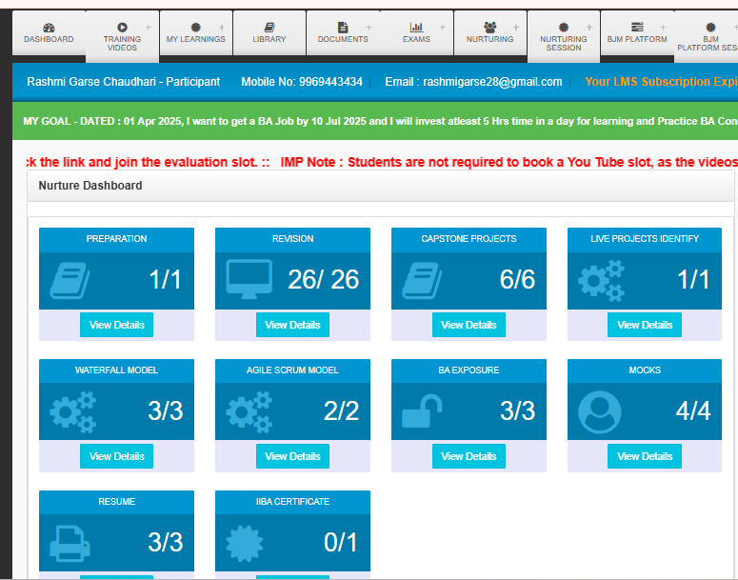Image resolution: width=738 pixels, height=580 pixels.
Task: Click the printer icon in Resume card
Action: click(x=70, y=543)
